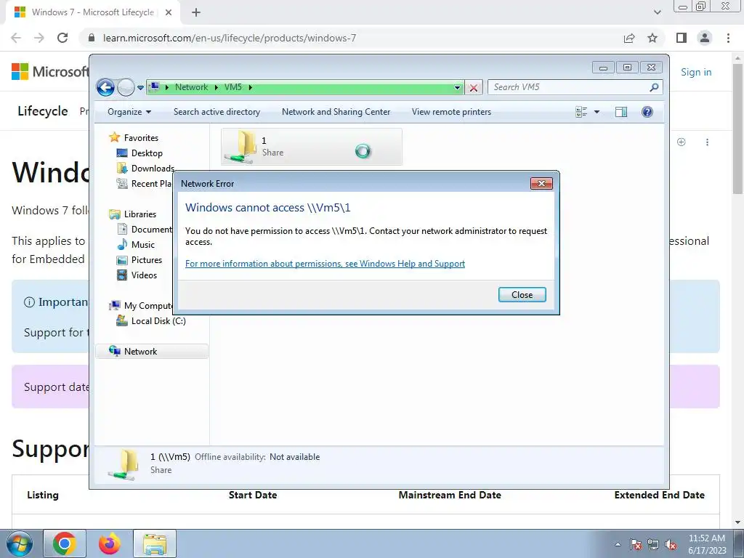Click Microsoft logo on webpage
The height and width of the screenshot is (558, 744).
(x=50, y=72)
